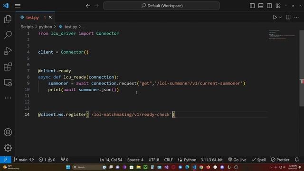The image size is (304, 171).
Task: Expand the breadcrumb ellipsis symbol
Action: click(84, 27)
